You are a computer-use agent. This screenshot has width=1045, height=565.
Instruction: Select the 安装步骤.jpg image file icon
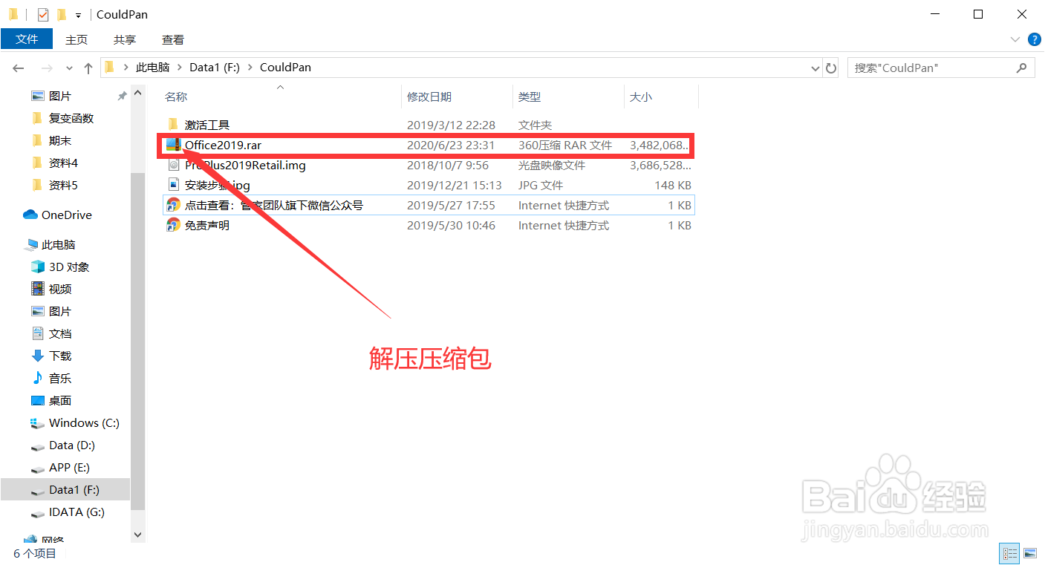(x=173, y=185)
